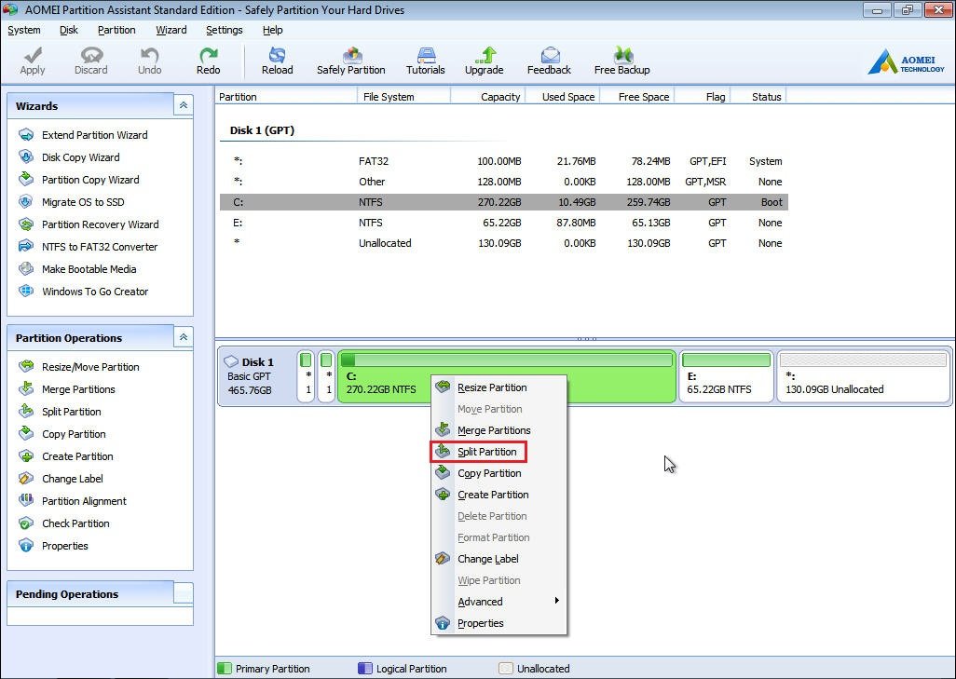
Task: Collapse the Partition Operations panel
Action: 184,338
